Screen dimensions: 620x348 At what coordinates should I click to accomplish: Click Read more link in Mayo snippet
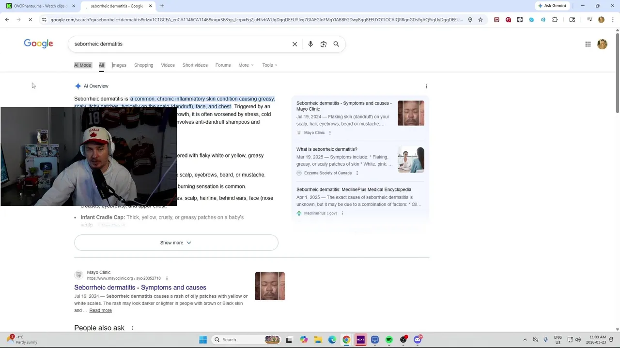point(100,310)
